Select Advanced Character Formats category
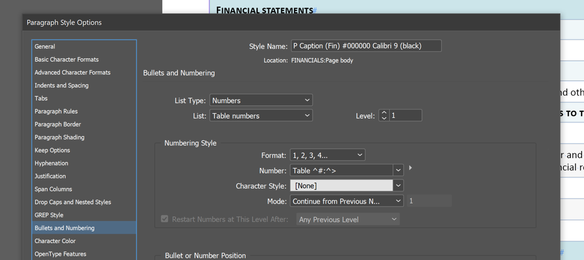This screenshot has height=260, width=584. point(84,72)
